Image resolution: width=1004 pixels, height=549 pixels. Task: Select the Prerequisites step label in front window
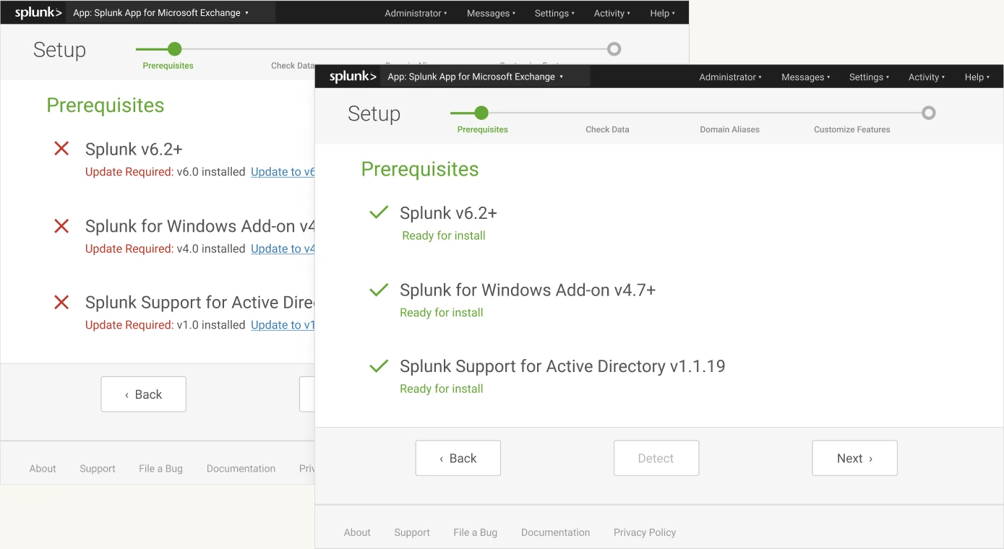pyautogui.click(x=482, y=130)
